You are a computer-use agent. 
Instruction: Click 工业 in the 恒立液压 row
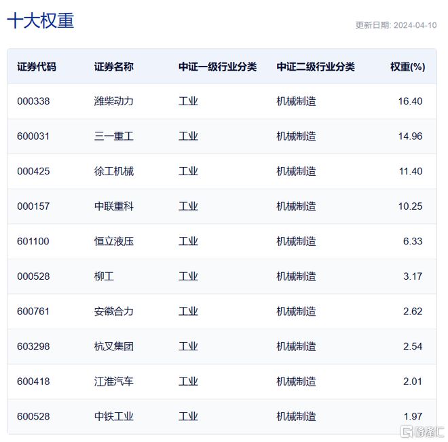click(188, 242)
